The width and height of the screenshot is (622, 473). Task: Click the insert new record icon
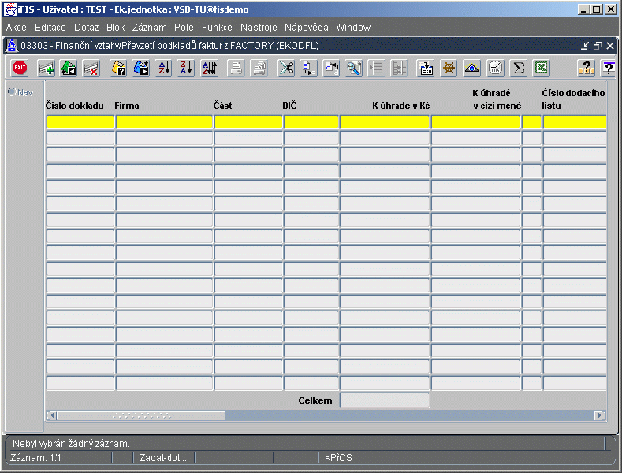tap(46, 69)
